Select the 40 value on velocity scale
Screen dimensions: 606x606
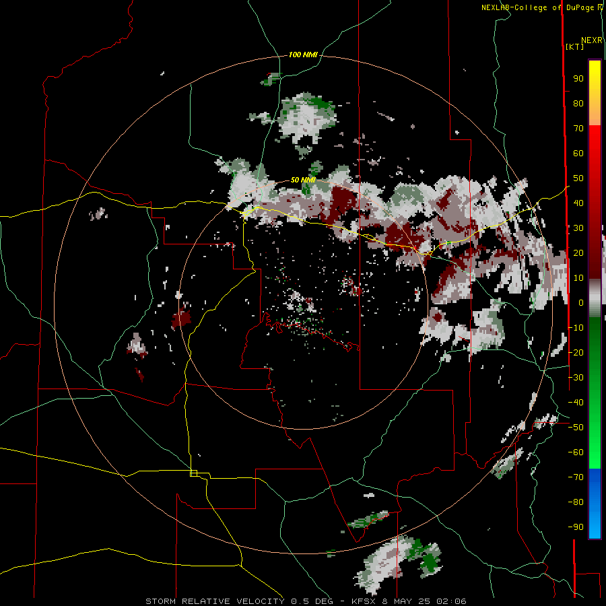(578, 203)
